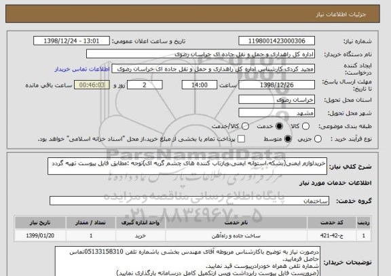
Task: Click the کد خدمت column header
Action: pos(332,222)
